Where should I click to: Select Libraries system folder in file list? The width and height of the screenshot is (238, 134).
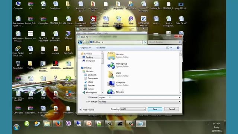click(x=118, y=55)
